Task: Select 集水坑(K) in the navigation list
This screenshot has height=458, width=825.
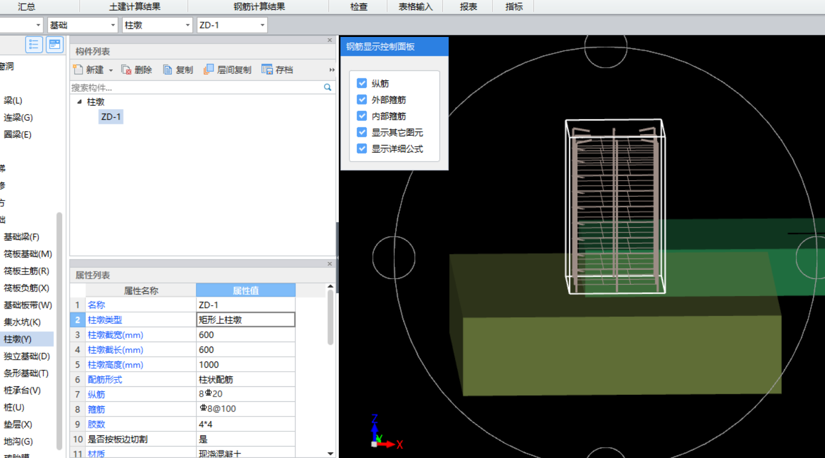Action: 22,322
